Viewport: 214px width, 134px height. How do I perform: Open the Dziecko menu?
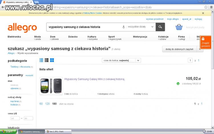(x=73, y=37)
